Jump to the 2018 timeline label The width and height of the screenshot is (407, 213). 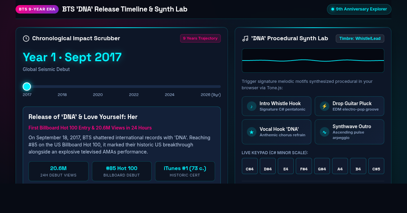coord(62,95)
